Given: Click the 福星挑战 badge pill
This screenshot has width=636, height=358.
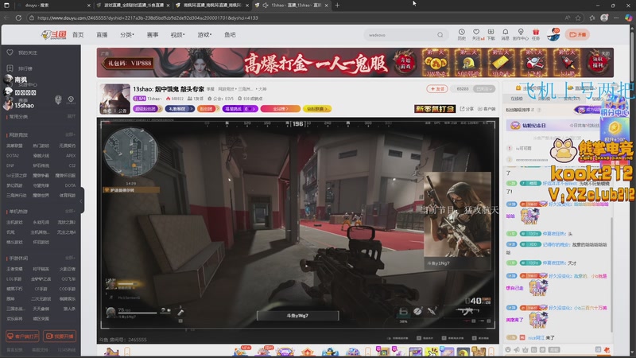Looking at the screenshot, I should (240, 109).
